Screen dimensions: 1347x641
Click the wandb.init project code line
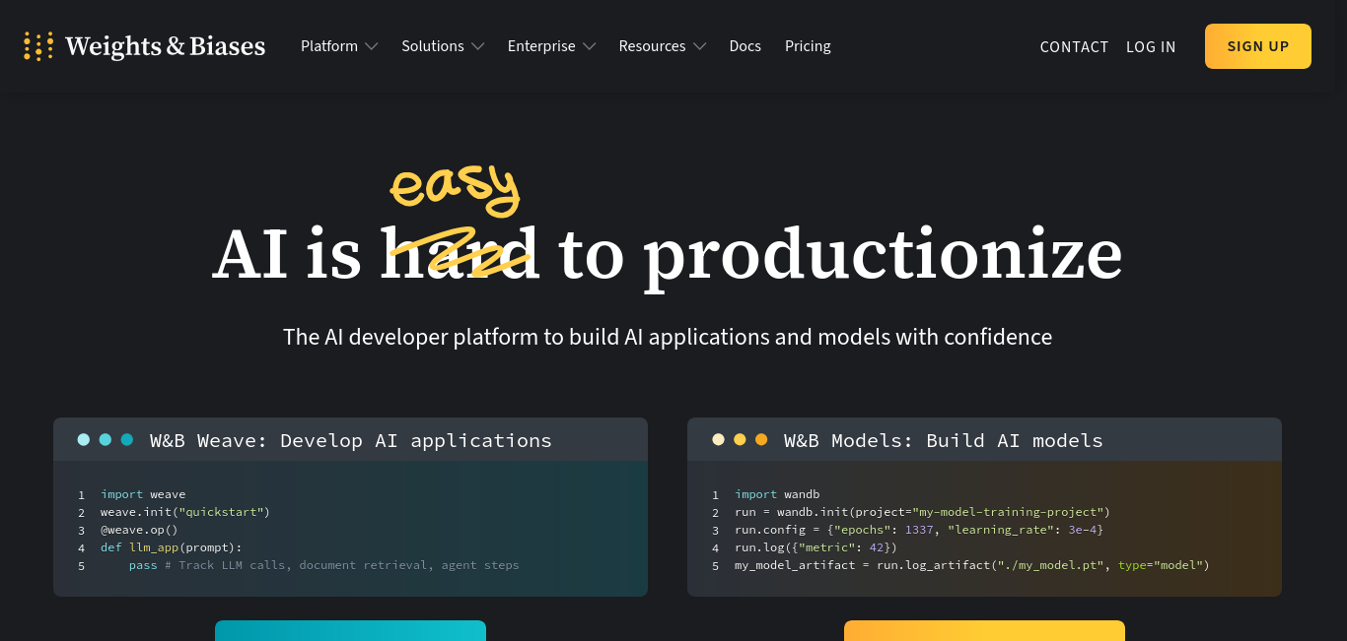tap(922, 512)
